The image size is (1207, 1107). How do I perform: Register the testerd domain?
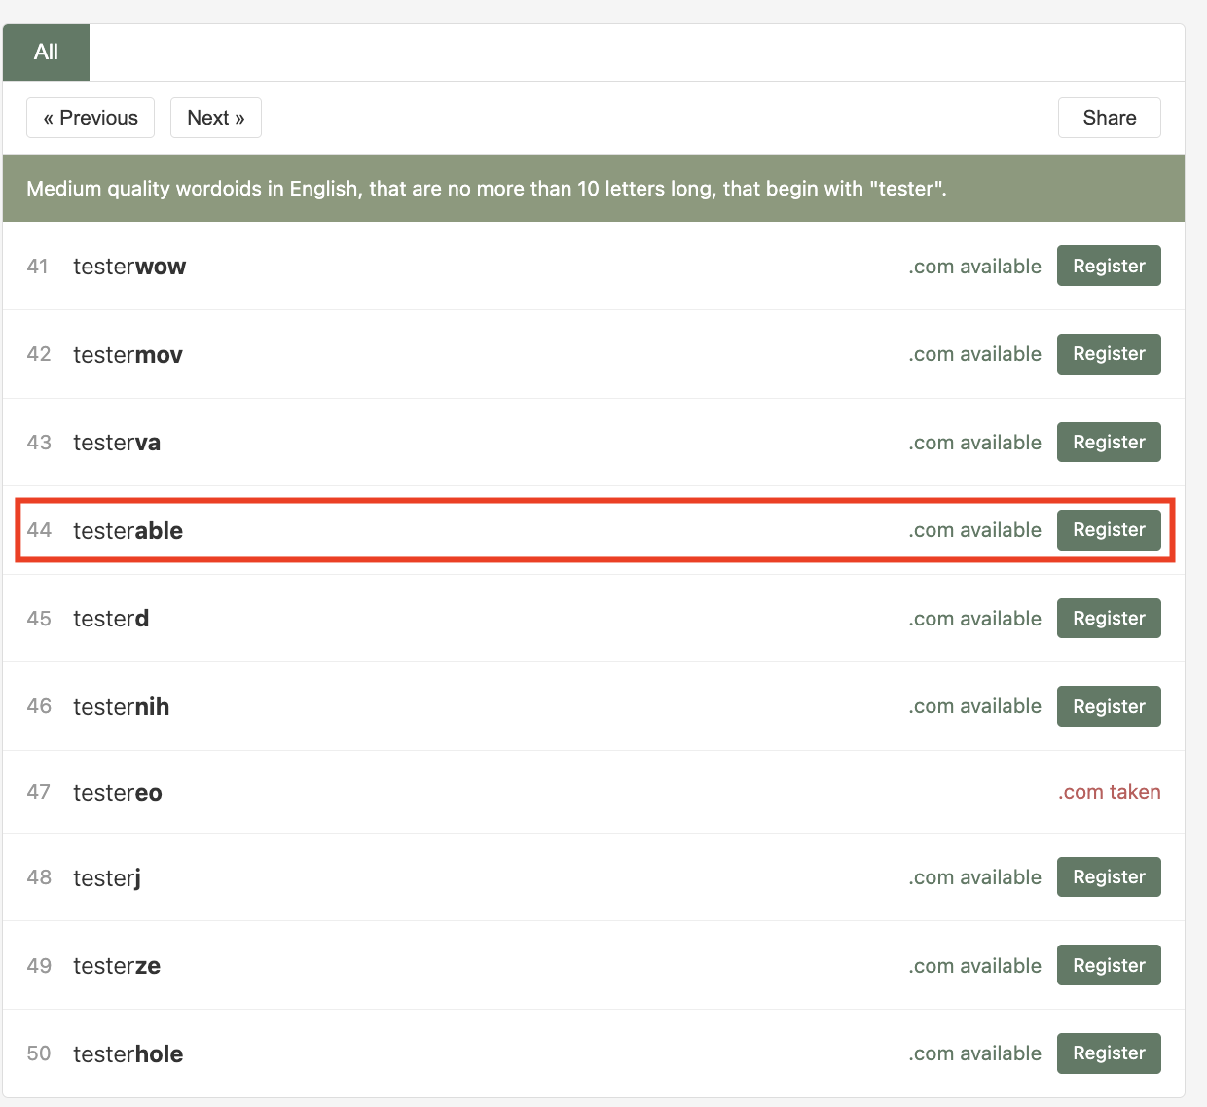[x=1109, y=619]
